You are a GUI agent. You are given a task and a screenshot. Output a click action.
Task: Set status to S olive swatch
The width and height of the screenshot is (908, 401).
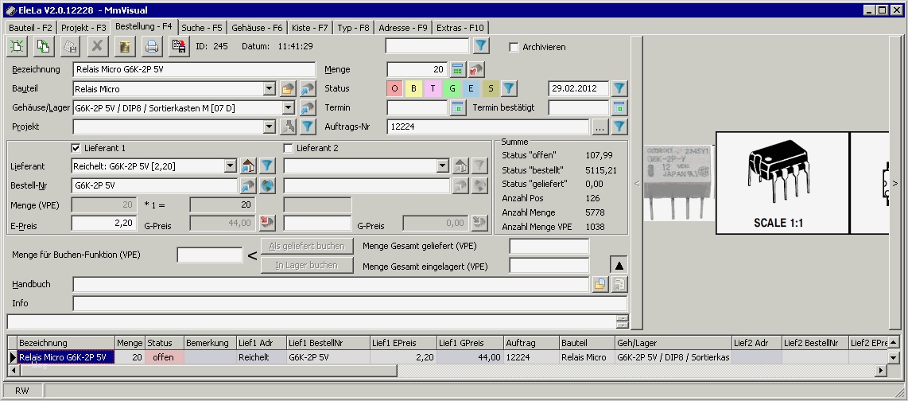click(x=490, y=88)
